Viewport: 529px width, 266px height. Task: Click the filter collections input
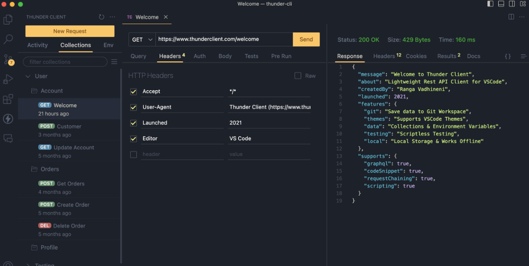(65, 62)
